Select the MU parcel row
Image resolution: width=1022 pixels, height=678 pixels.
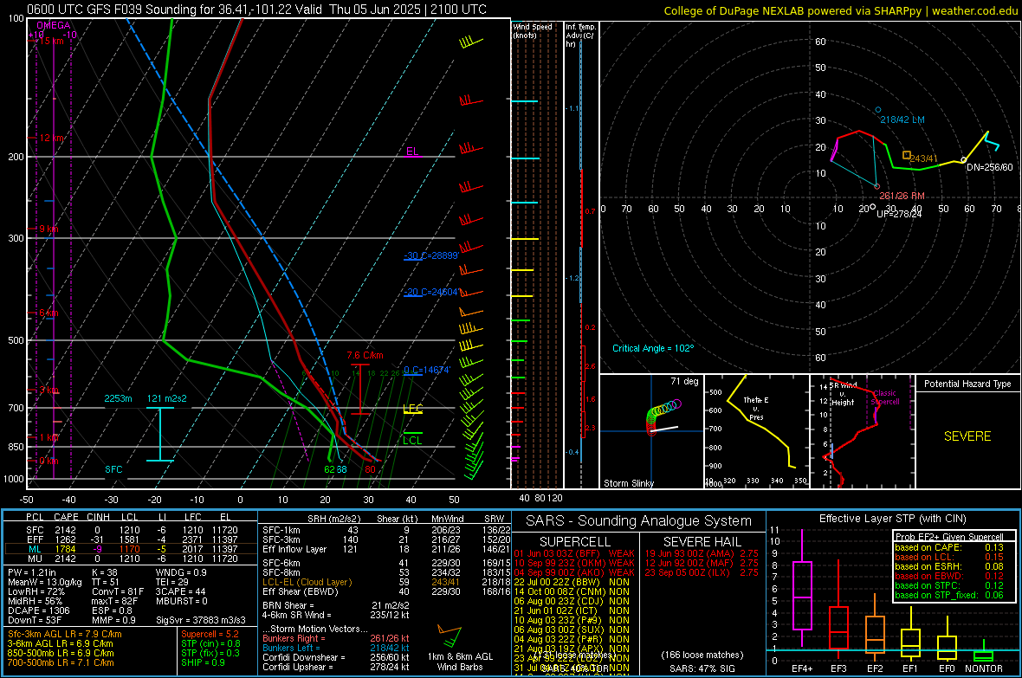[130, 559]
